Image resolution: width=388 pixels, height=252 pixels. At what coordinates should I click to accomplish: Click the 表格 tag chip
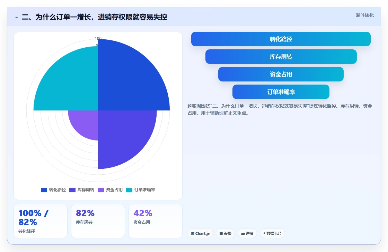225,233
